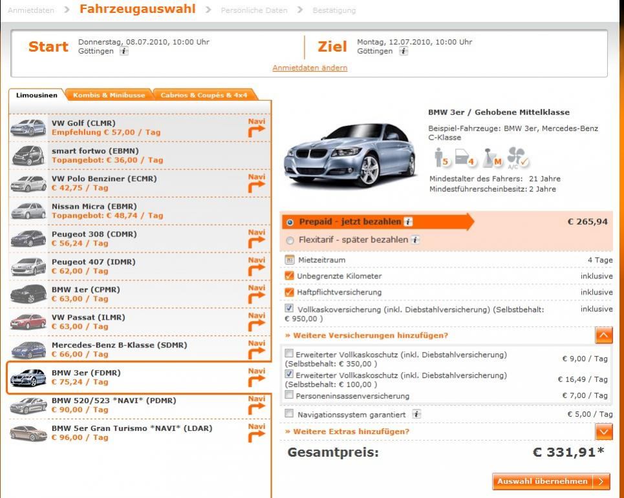Select the VW Passat (ILMR) row
The width and height of the screenshot is (624, 498).
tap(140, 322)
